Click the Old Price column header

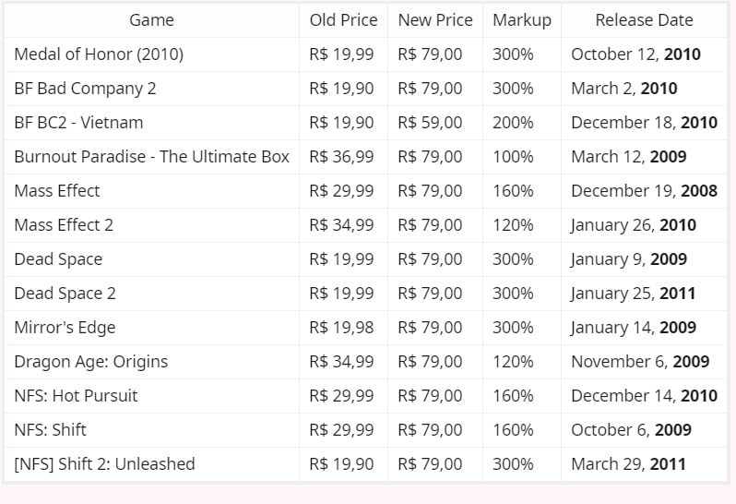(343, 20)
